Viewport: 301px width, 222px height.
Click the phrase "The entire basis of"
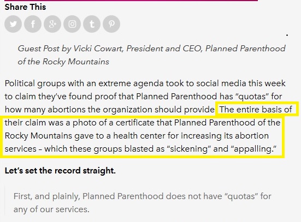pos(256,110)
